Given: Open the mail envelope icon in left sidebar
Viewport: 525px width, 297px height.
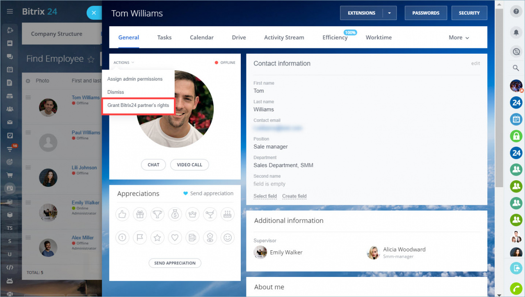Looking at the screenshot, I should point(10,122).
